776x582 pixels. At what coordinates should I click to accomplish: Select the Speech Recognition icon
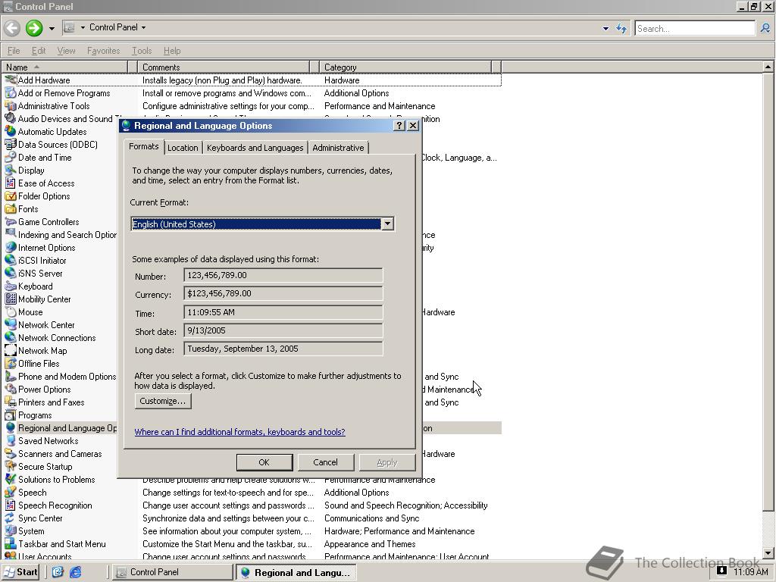pos(11,505)
